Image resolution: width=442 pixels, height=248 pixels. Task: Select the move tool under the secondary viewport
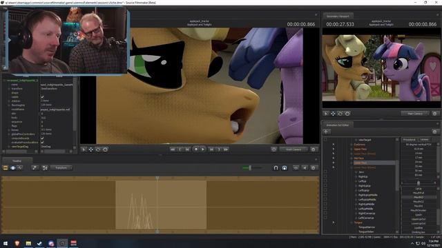333,114
